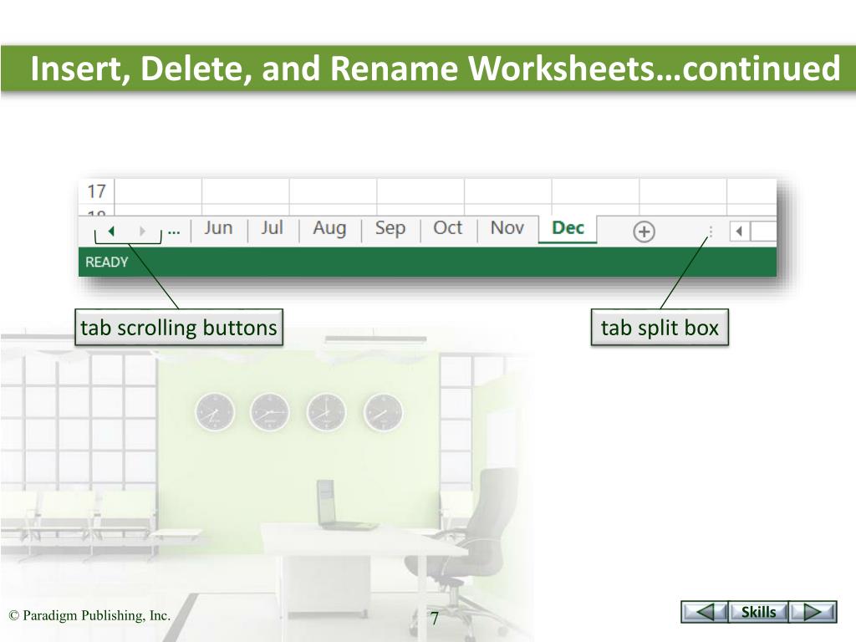
Task: Add a new sheet with plus icon
Action: [644, 232]
